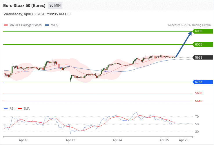Viewport: 214px width, 145px height.
Task: Click the RSI legend swatch
Action: (x=6, y=109)
